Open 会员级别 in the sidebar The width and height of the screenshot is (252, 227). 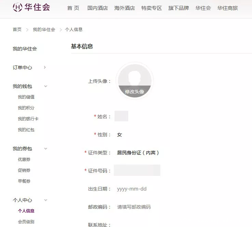(26, 222)
